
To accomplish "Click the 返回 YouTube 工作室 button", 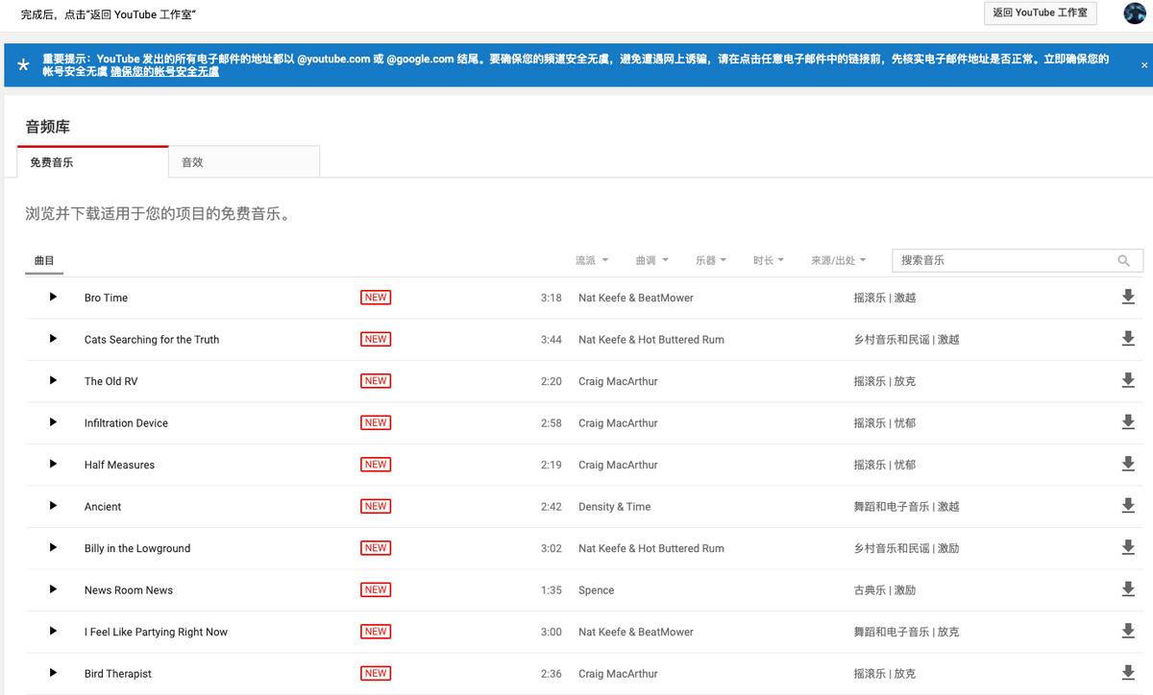I will point(1040,13).
